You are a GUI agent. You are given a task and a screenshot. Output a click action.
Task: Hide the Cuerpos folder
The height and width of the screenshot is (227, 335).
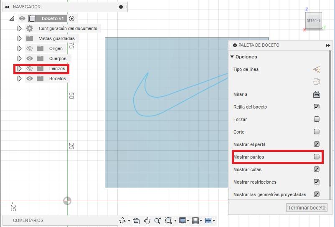coord(30,58)
